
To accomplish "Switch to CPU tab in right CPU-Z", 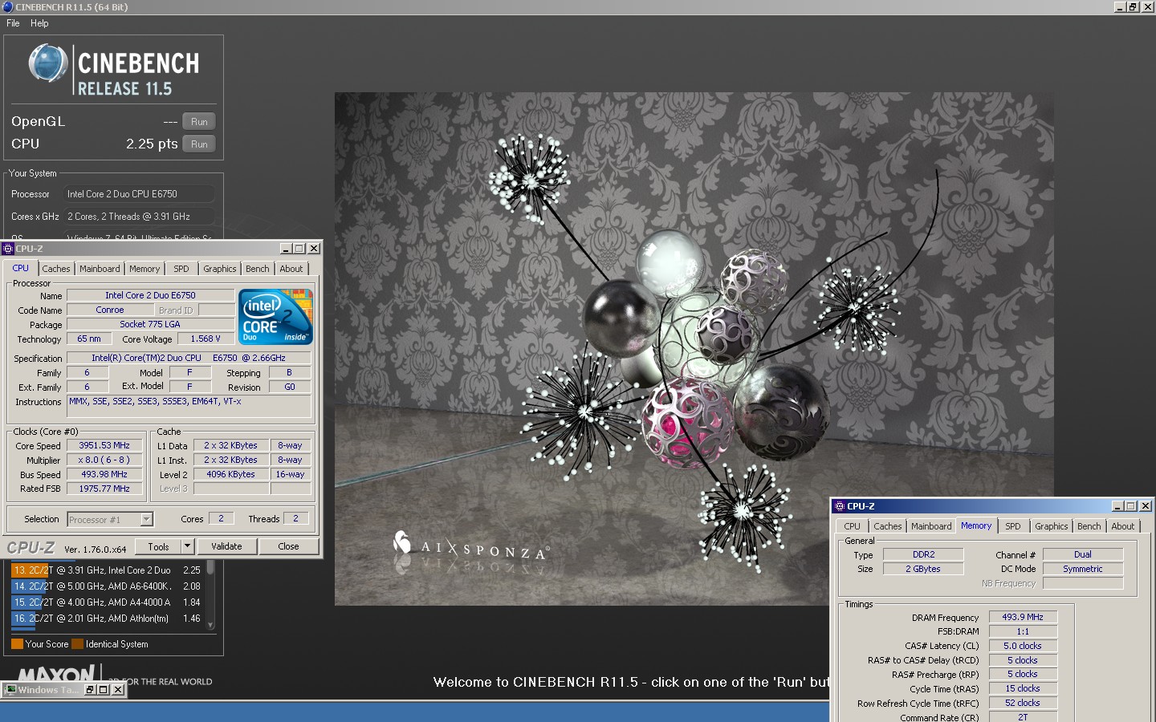I will click(852, 526).
